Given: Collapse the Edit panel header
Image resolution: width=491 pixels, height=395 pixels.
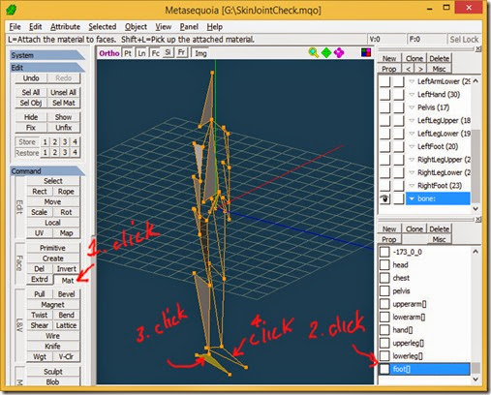Looking at the screenshot, I should pyautogui.click(x=46, y=68).
